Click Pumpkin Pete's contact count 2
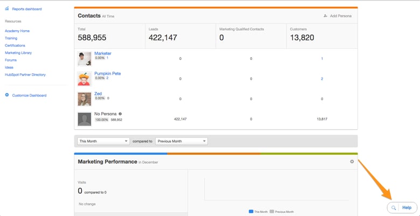This screenshot has width=420, height=216. (107, 78)
